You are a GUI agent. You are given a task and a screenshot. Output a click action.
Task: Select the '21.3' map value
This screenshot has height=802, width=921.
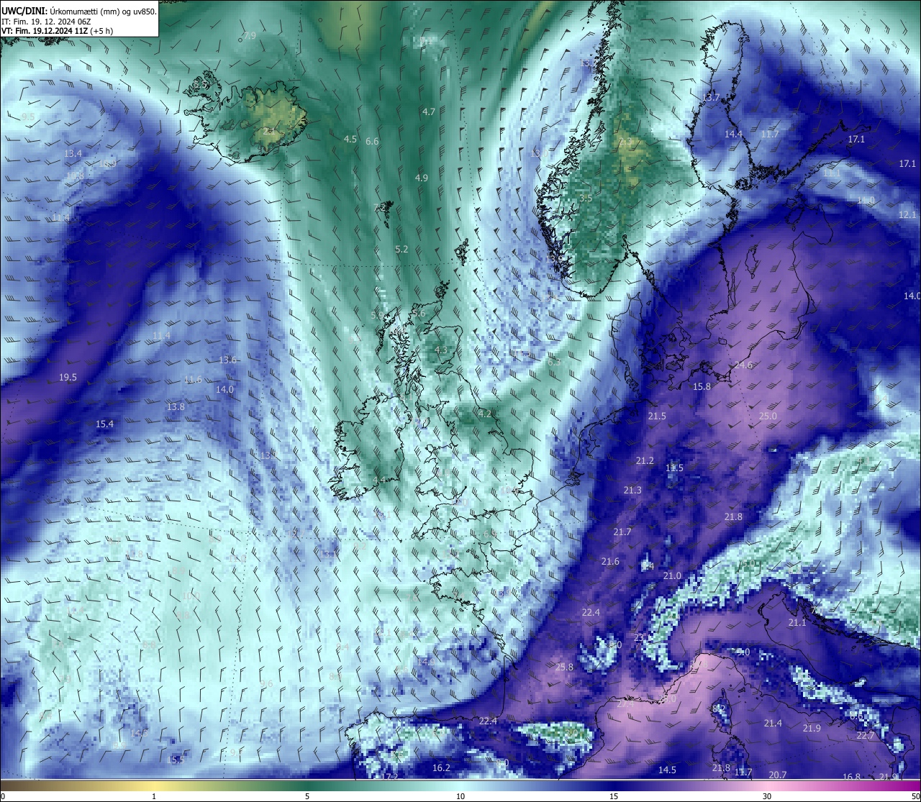(x=632, y=491)
